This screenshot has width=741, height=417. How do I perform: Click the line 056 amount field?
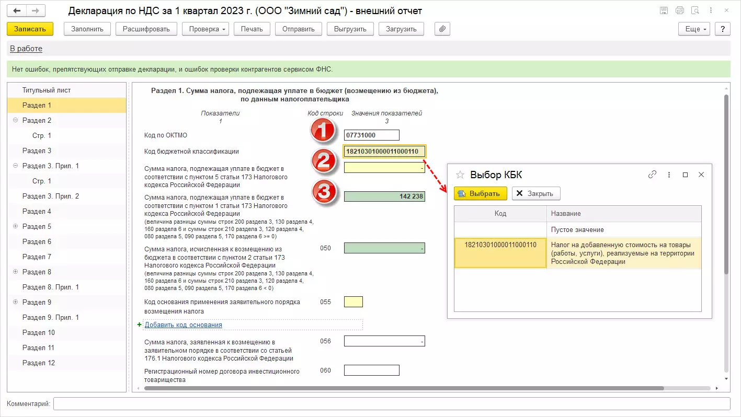[384, 341]
